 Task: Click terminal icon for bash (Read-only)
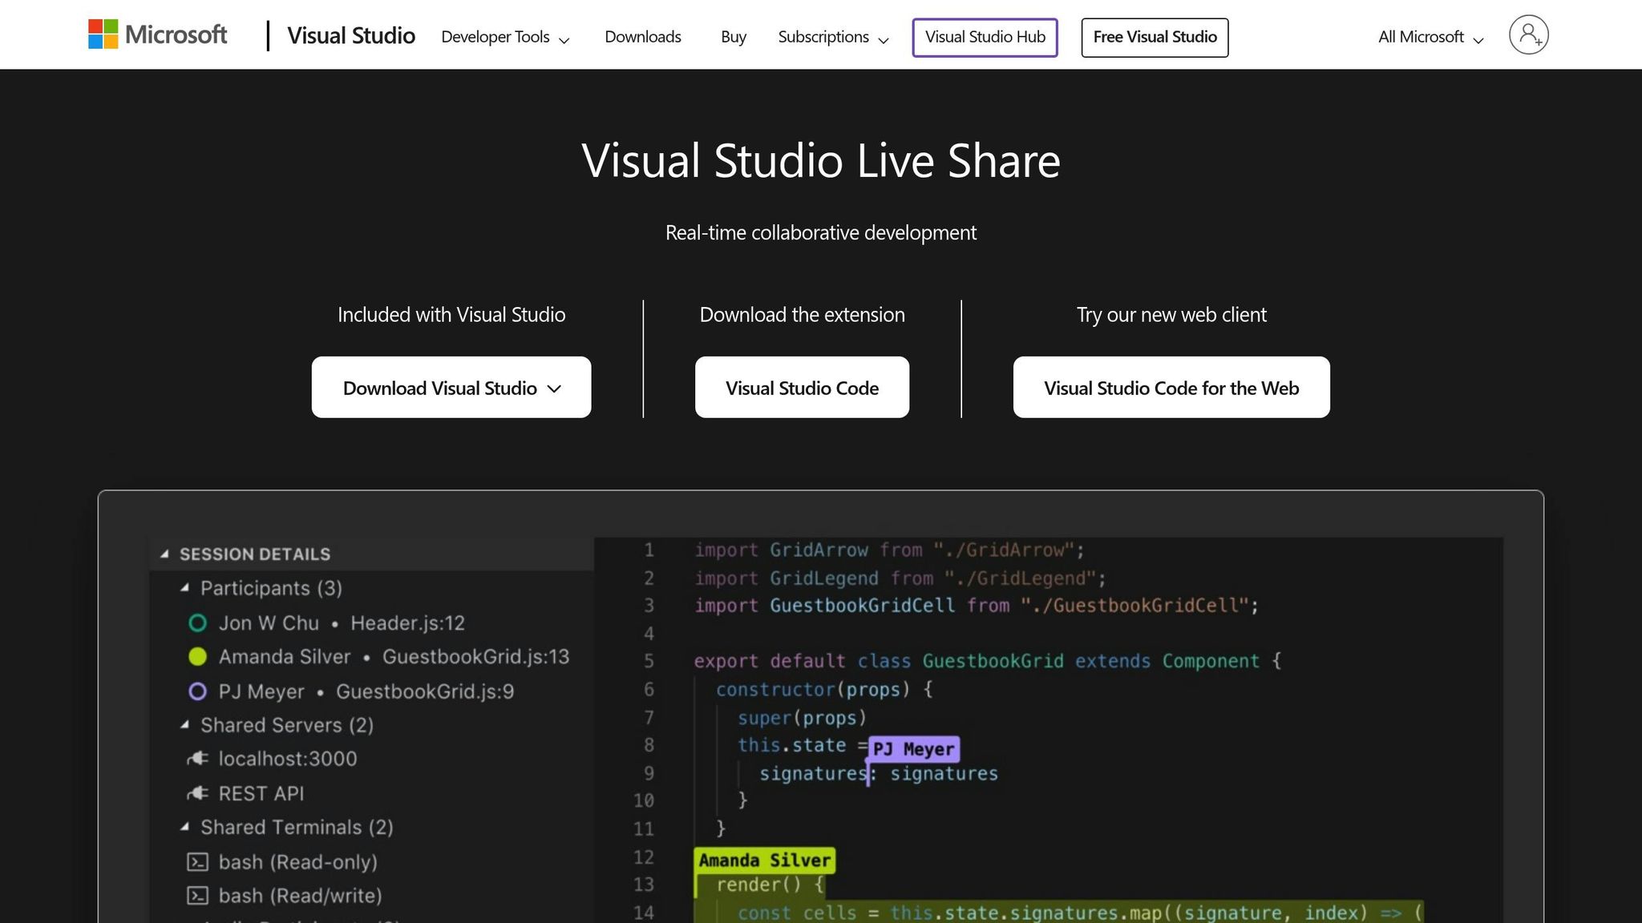click(197, 862)
